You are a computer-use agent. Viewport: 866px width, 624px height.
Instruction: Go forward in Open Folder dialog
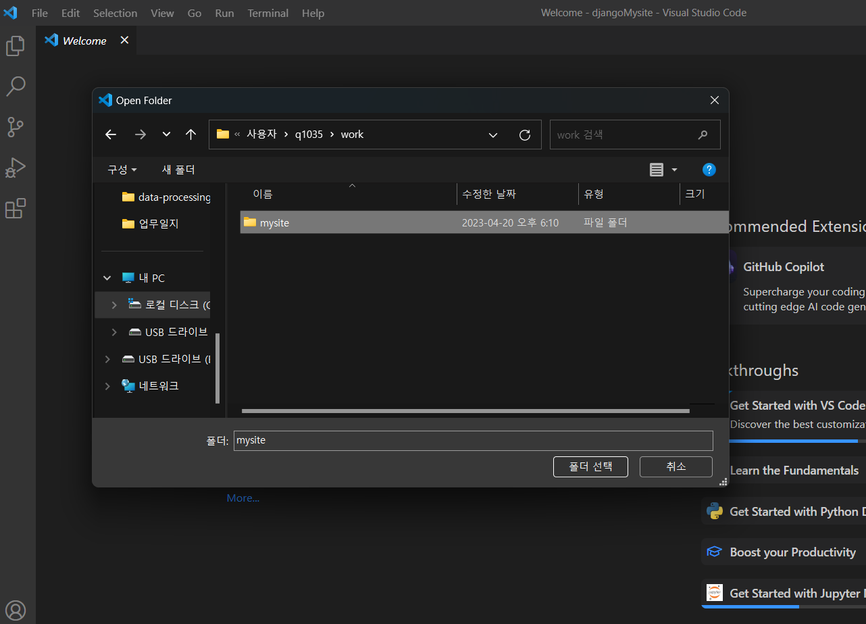point(140,135)
